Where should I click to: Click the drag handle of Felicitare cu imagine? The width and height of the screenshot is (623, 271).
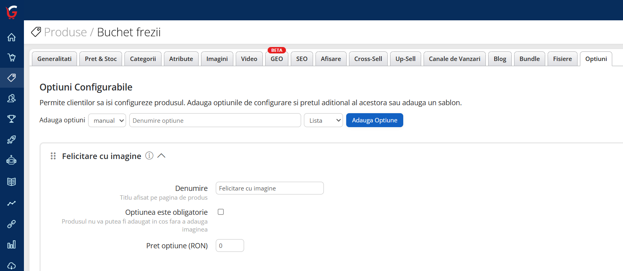[53, 156]
